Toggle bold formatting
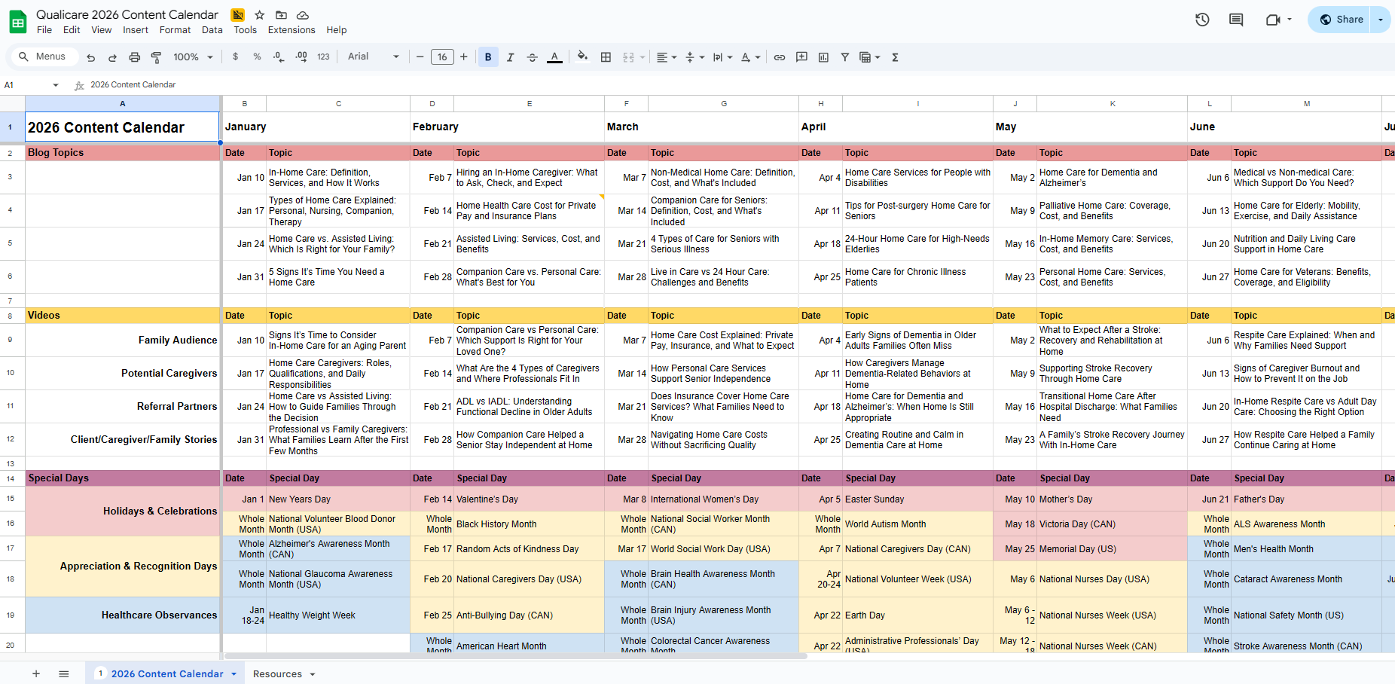The width and height of the screenshot is (1395, 684). pos(488,57)
